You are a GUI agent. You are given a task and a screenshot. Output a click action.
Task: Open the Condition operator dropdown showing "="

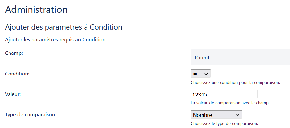pyautogui.click(x=201, y=74)
